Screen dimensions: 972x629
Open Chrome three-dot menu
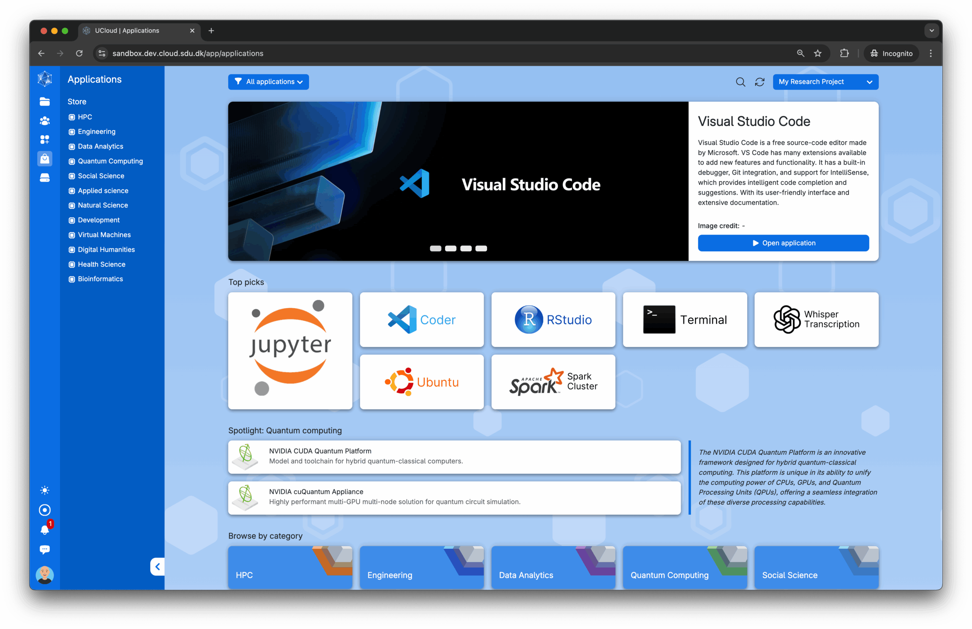pos(931,53)
